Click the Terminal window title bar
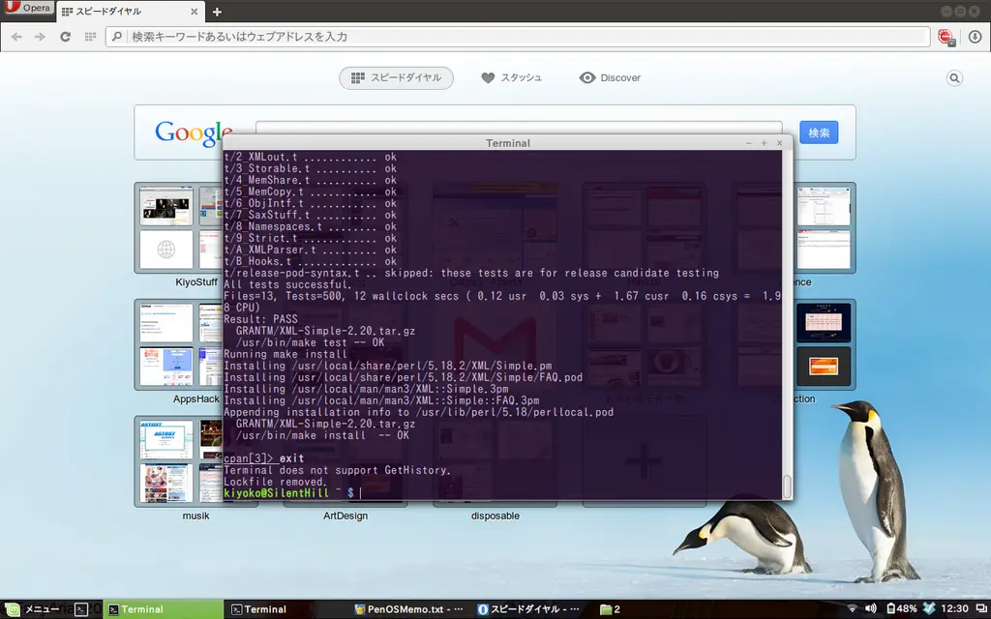Viewport: 991px width, 619px height. pyautogui.click(x=507, y=143)
